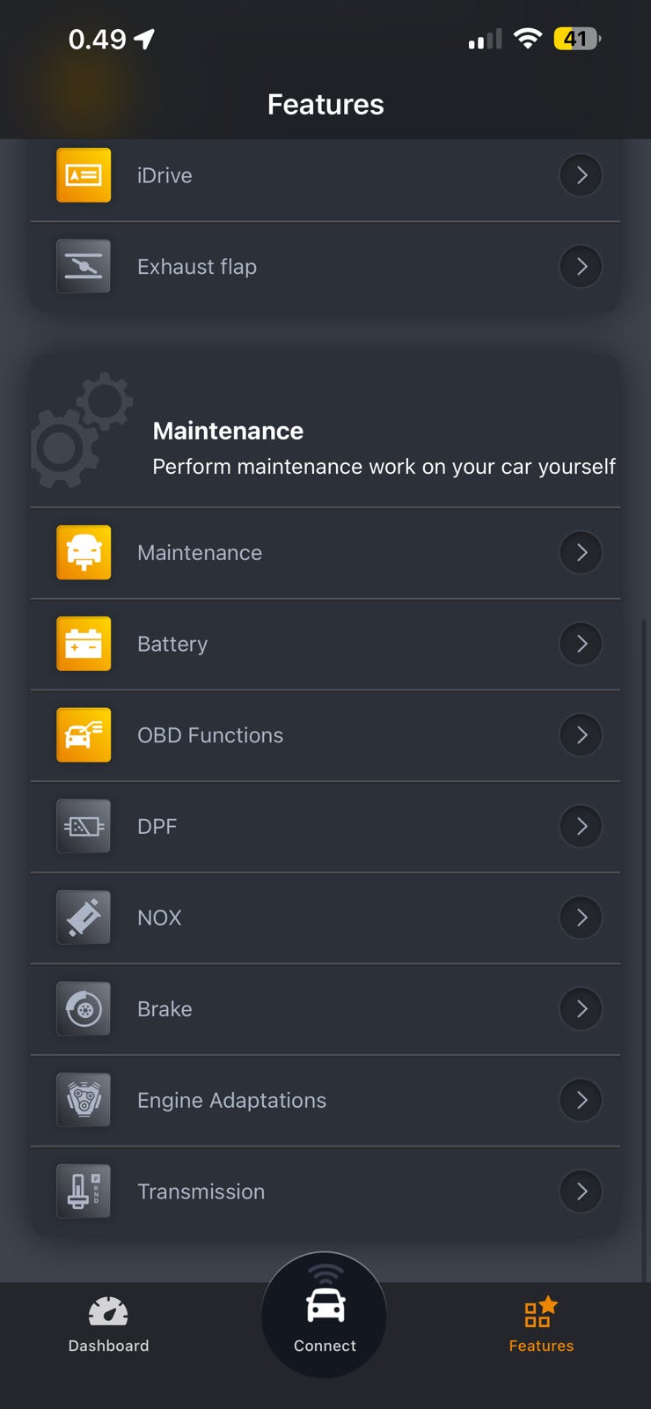Tap the yellow Maintenance car icon
The height and width of the screenshot is (1409, 651).
pos(84,552)
